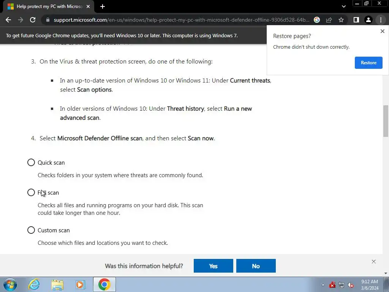Open Windows Media Player from taskbar
This screenshot has height=292, width=389.
pyautogui.click(x=81, y=284)
